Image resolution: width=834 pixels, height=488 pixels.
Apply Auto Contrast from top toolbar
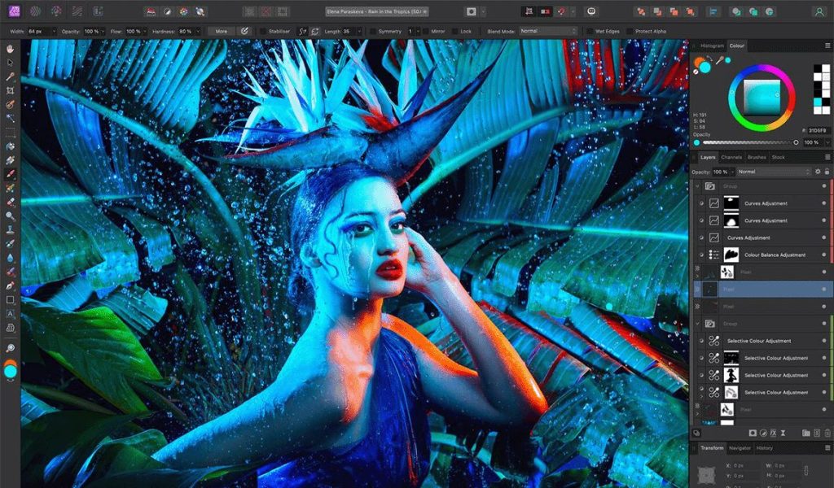[x=167, y=11]
